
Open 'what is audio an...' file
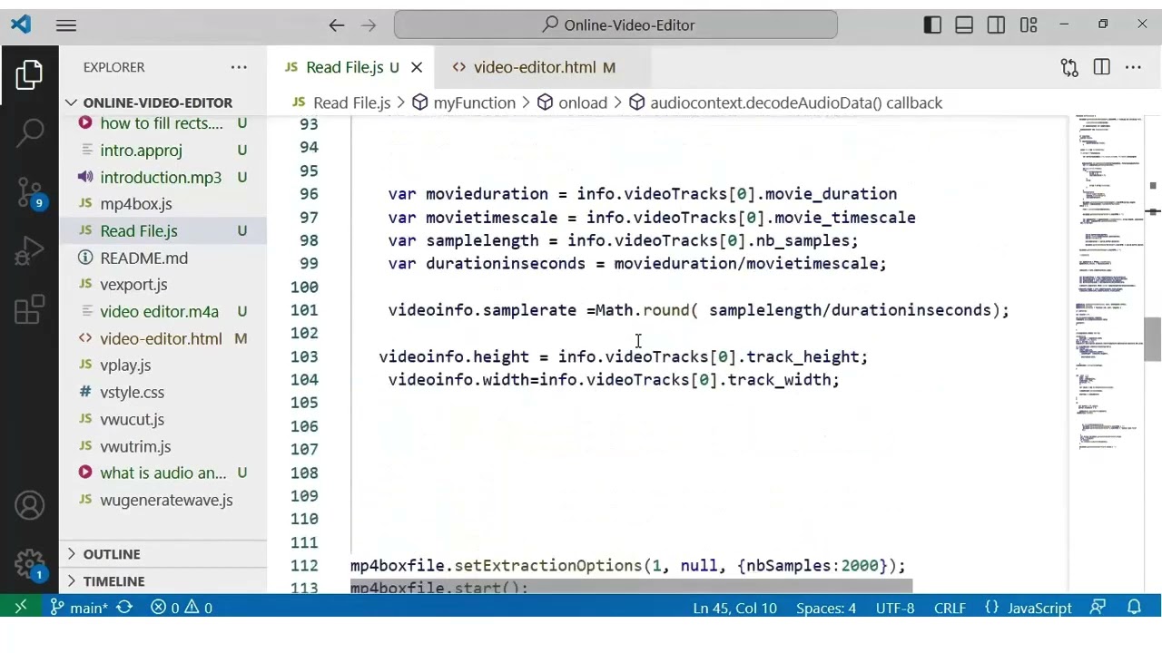(162, 473)
